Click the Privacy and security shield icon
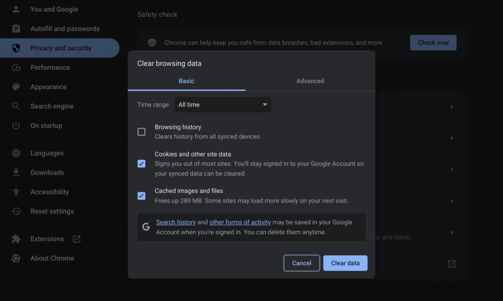Screen dimensions: 503x301 click(x=16, y=48)
